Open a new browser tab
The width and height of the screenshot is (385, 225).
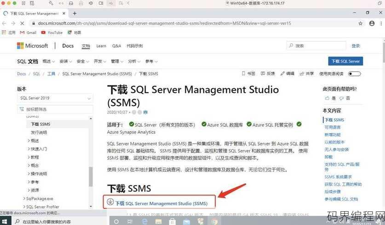point(75,13)
